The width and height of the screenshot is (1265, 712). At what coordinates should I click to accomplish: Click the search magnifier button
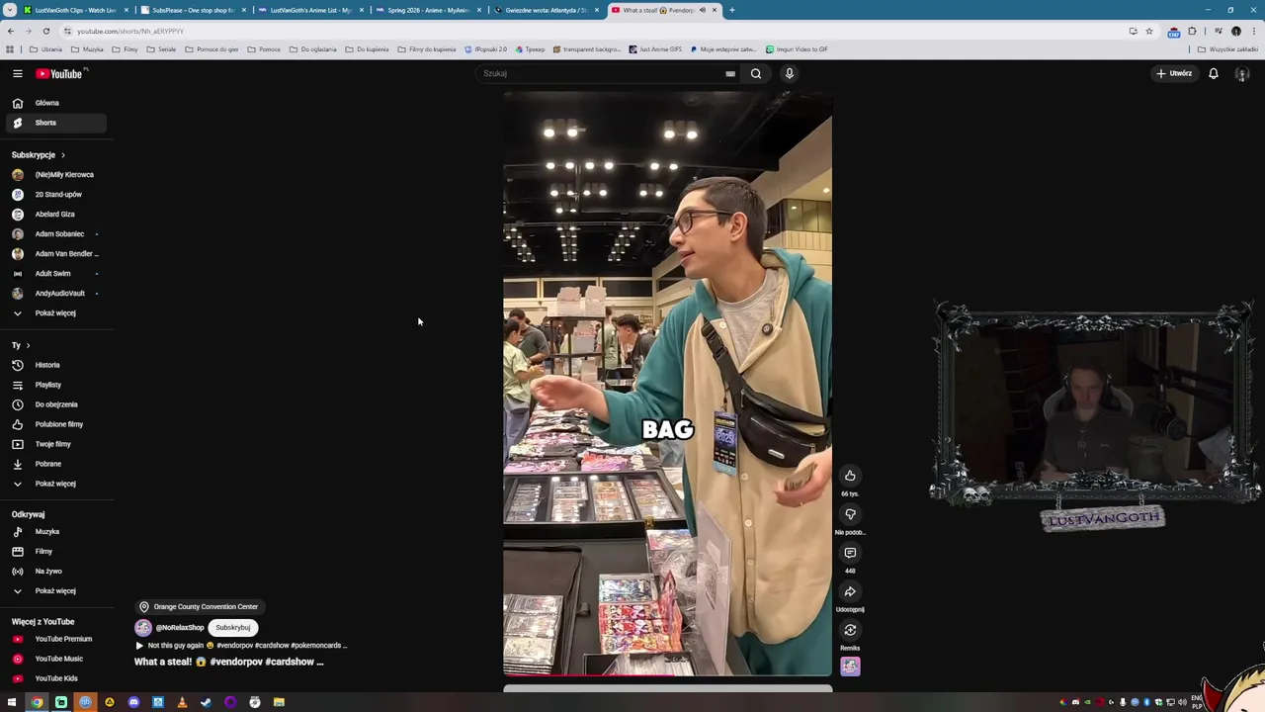(x=756, y=73)
